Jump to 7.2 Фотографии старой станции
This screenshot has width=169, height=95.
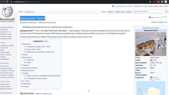tap(37, 78)
